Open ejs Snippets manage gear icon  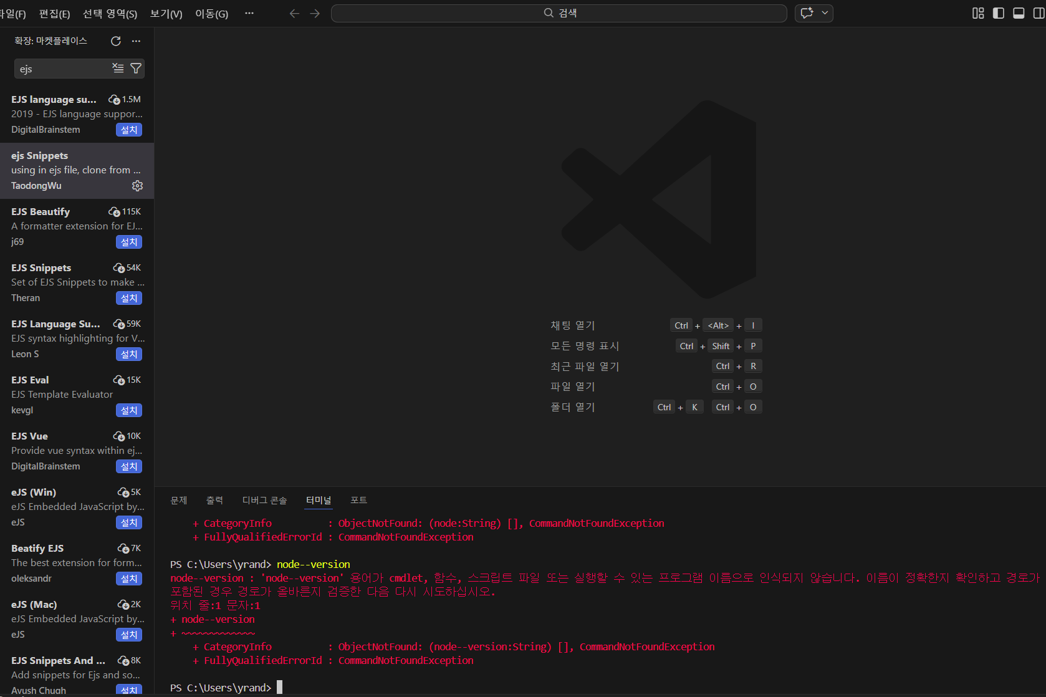[x=137, y=186]
